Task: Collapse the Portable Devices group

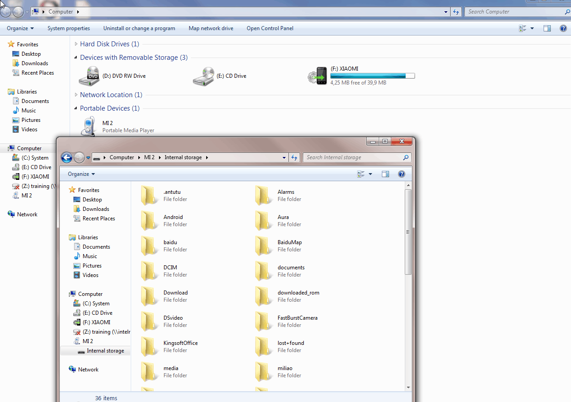Action: (76, 108)
